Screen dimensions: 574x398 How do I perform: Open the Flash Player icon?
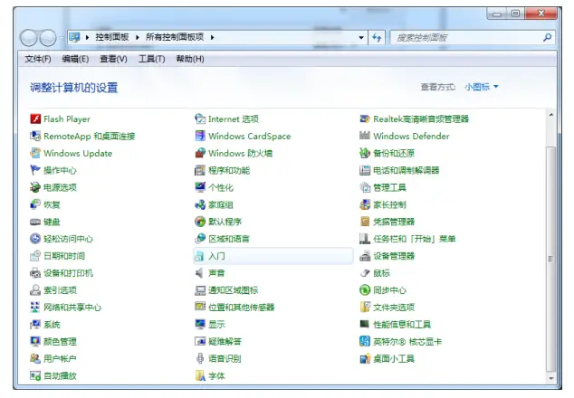pos(35,118)
